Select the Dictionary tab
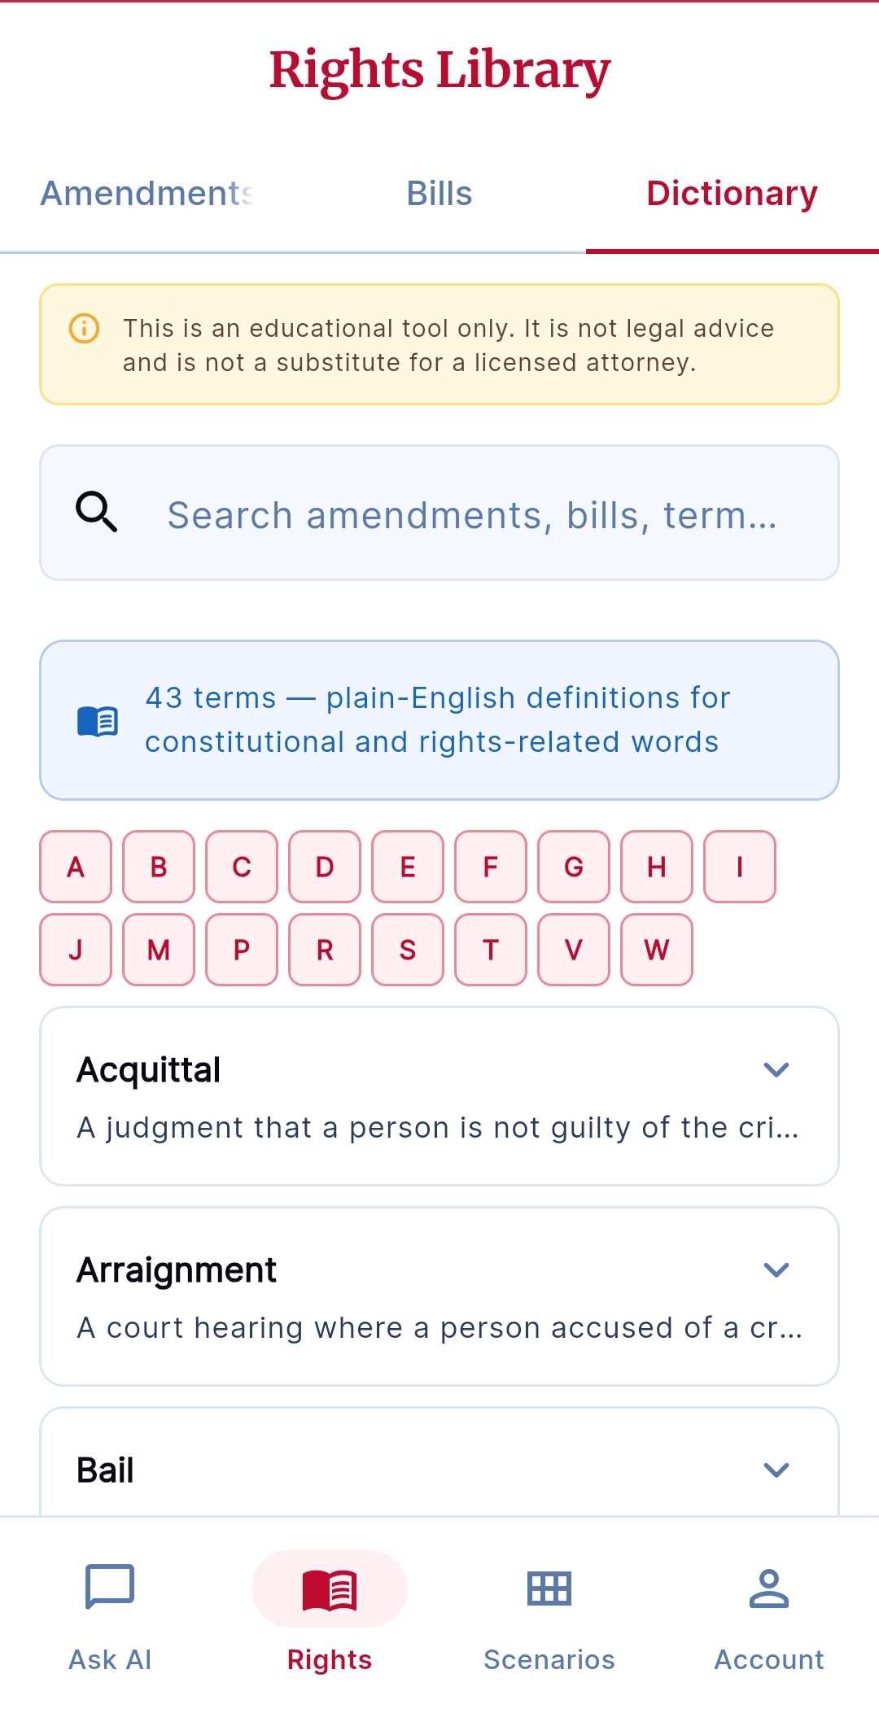 [731, 194]
